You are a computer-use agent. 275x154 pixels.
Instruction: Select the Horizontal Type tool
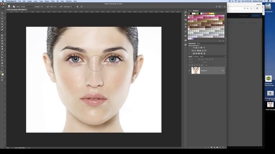tap(2, 55)
